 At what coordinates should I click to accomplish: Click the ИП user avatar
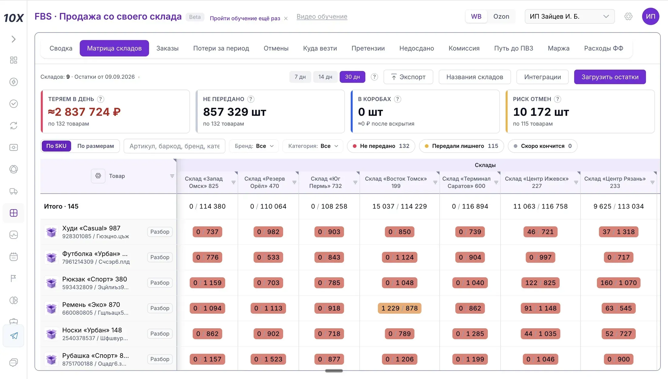click(650, 16)
